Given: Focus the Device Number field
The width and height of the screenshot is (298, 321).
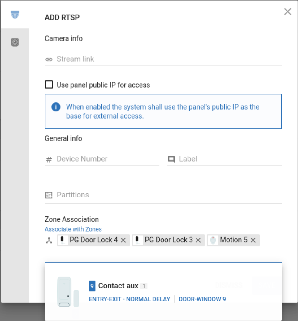Looking at the screenshot, I should tap(107, 159).
